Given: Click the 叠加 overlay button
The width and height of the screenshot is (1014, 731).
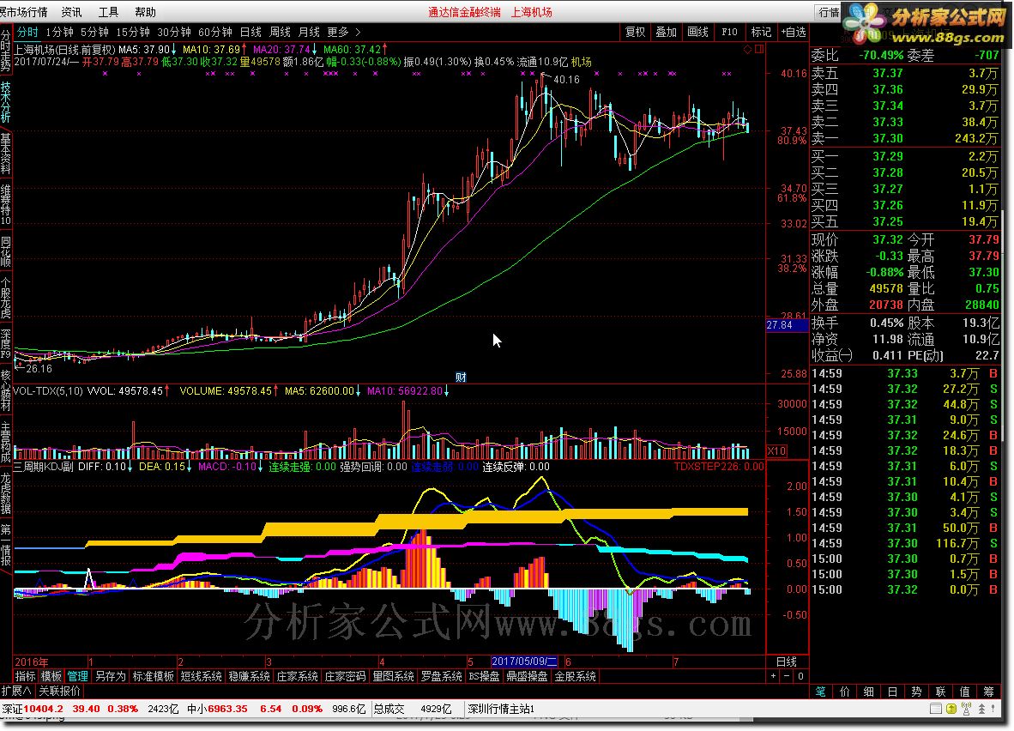Looking at the screenshot, I should pos(666,32).
